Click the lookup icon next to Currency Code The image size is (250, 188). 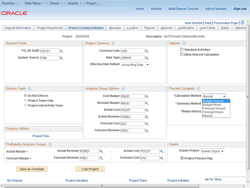tap(147, 51)
